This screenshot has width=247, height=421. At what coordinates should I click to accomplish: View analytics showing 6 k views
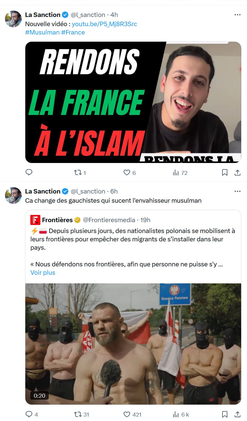181,414
